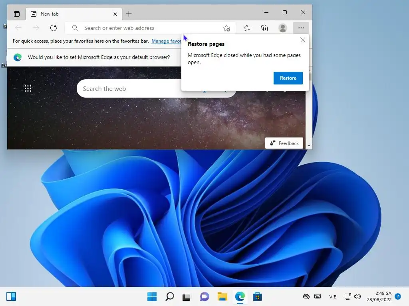Screen dimensions: 409x306
Task: Click the Edge logo in default browser prompt
Action: pyautogui.click(x=18, y=57)
